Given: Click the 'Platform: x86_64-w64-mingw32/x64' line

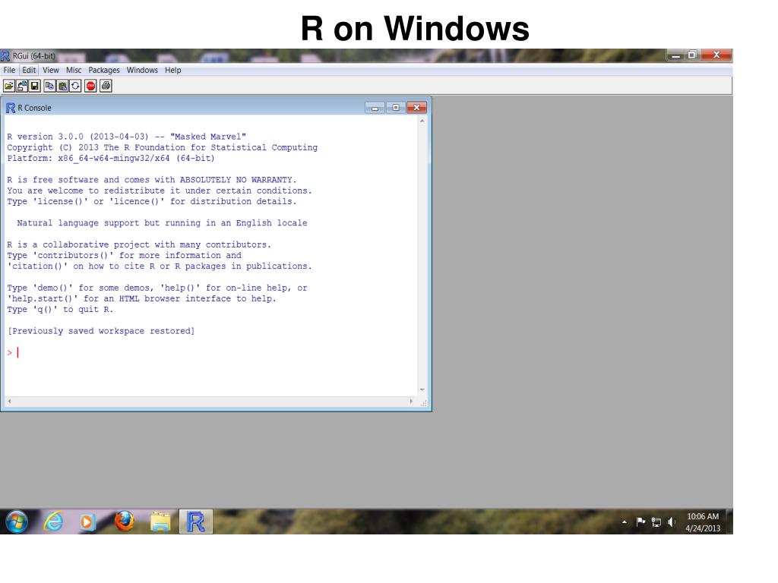Looking at the screenshot, I should (111, 158).
